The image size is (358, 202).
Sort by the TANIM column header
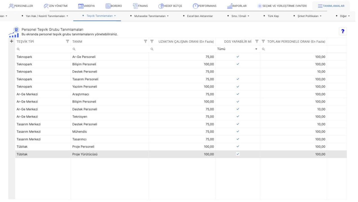[77, 42]
